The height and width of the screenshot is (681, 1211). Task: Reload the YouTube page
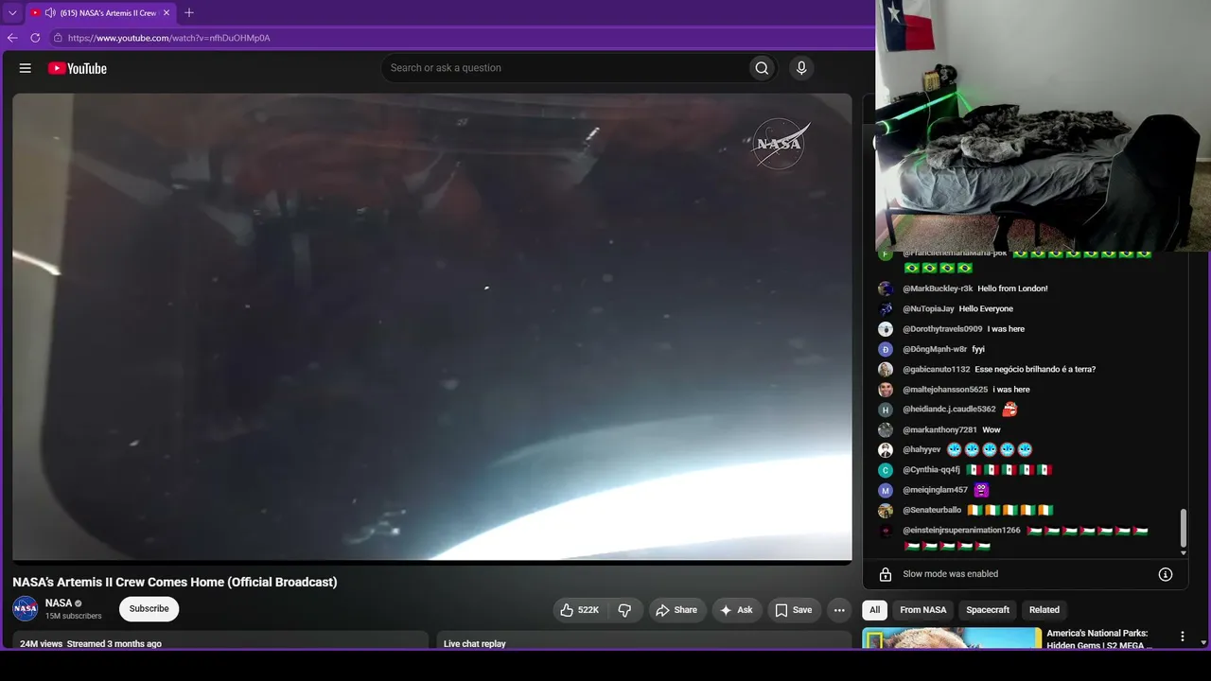[35, 38]
